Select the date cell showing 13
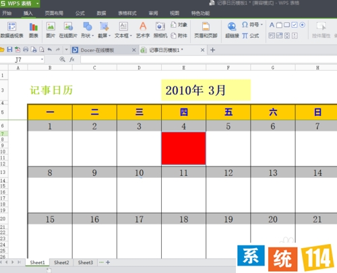Image resolution: width=337 pixels, height=273 pixels. [x=273, y=173]
